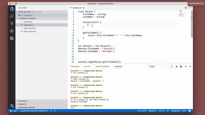Click TypeScript version 2.5.2 in status bar
This screenshot has width=205, height=115.
[184, 111]
